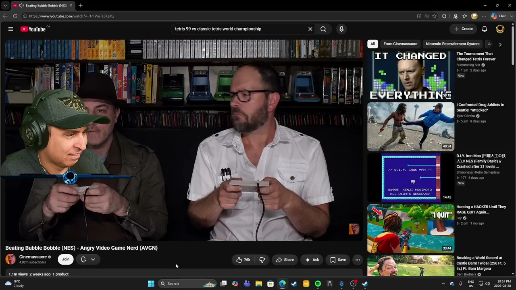Dislike the video with thumbs down
Viewport: 516px width, 290px height.
pyautogui.click(x=262, y=260)
